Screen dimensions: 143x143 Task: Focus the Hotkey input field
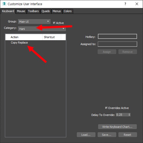click(x=117, y=36)
